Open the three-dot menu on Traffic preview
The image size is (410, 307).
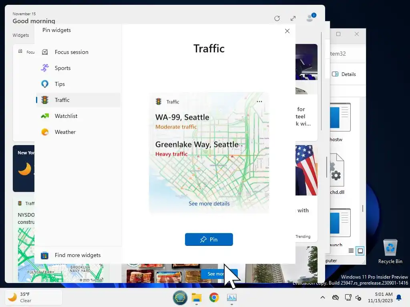pyautogui.click(x=259, y=102)
